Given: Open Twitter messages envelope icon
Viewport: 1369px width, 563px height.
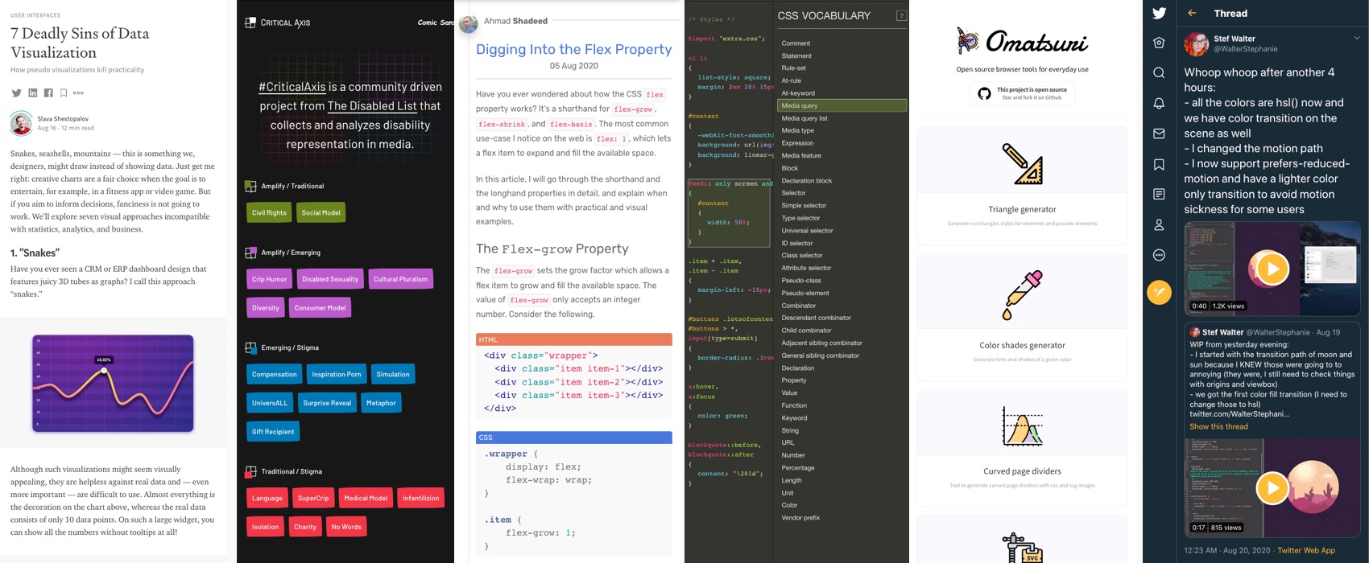Looking at the screenshot, I should [x=1159, y=134].
